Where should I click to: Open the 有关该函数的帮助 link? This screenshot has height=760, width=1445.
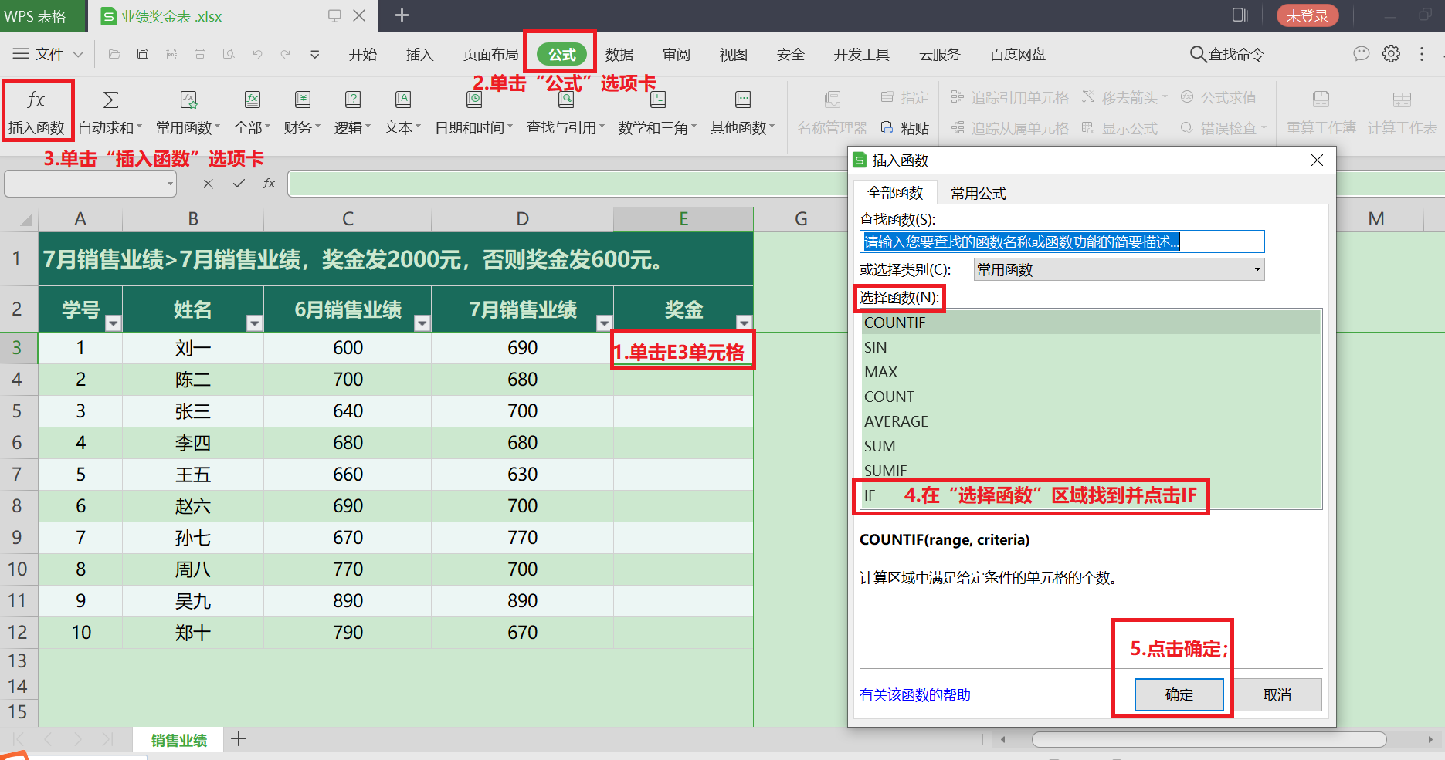pyautogui.click(x=914, y=694)
